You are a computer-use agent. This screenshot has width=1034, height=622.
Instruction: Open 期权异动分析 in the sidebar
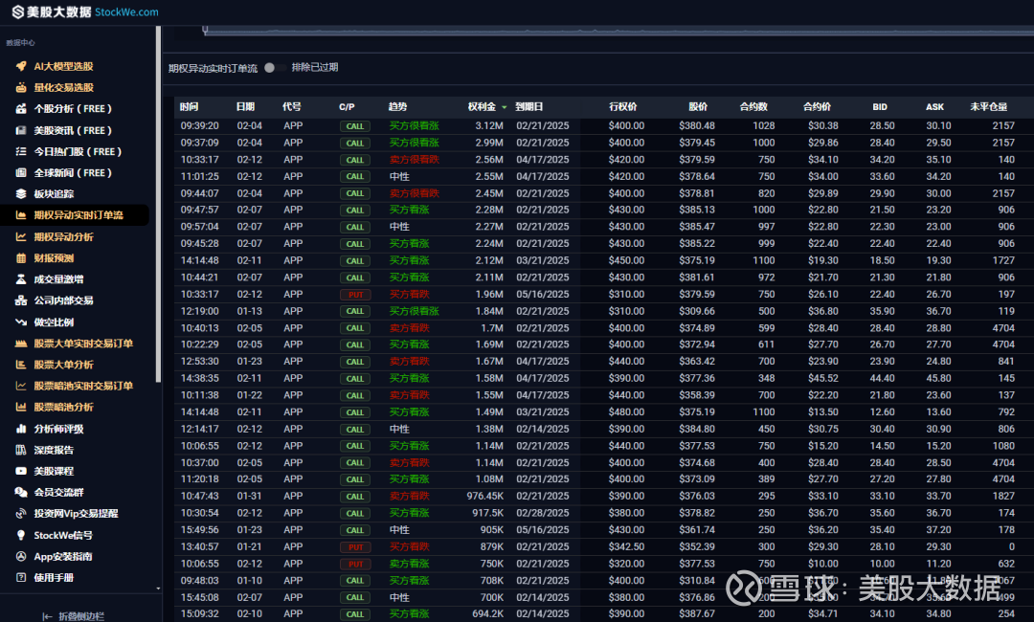click(x=63, y=236)
